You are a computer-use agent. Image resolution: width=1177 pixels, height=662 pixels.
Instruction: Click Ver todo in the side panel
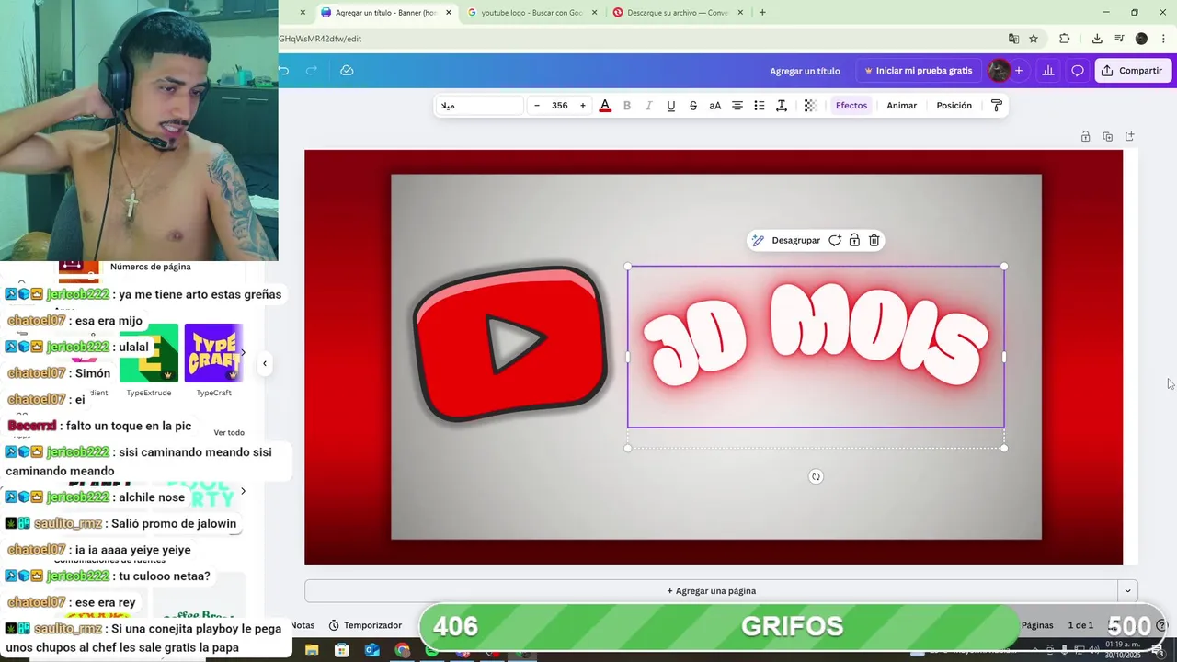click(x=229, y=432)
